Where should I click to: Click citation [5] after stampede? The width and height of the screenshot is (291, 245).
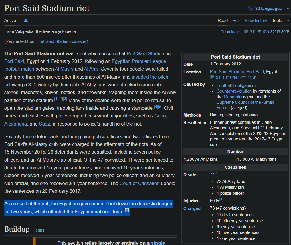(x=160, y=107)
